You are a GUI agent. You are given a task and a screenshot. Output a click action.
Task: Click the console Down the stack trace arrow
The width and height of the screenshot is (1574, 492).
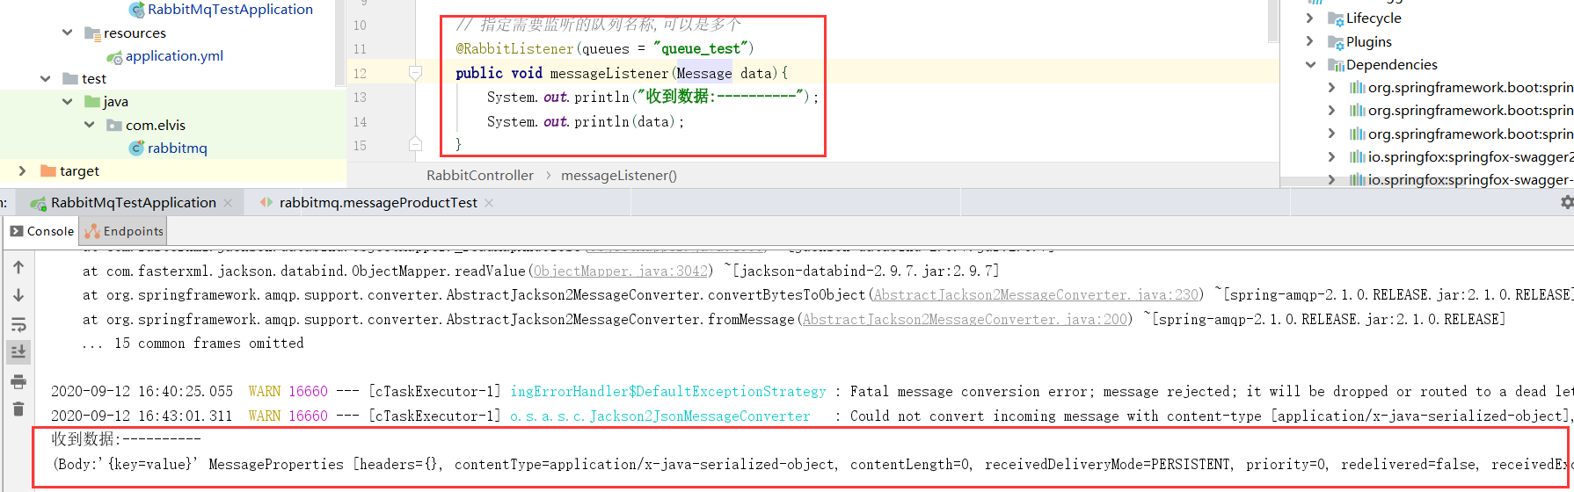click(x=18, y=295)
